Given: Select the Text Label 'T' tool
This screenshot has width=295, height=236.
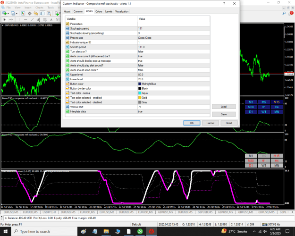Looking at the screenshot, I should pos(58,19).
